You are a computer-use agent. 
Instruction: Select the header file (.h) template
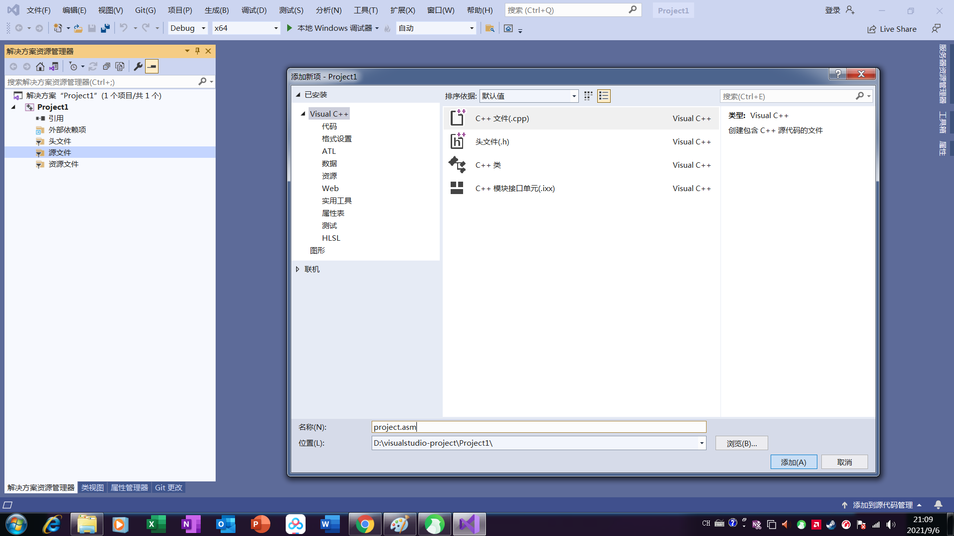pos(580,141)
